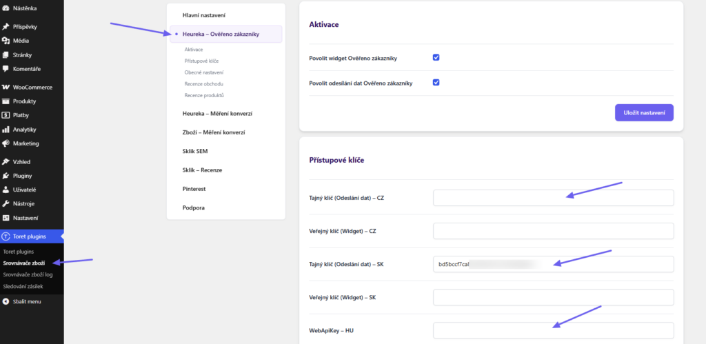Click the Nástěnka dashboard icon
706x344 pixels.
tap(6, 8)
